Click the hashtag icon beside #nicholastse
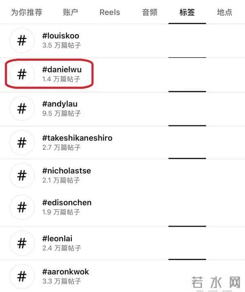The width and height of the screenshot is (245, 292). tap(22, 176)
